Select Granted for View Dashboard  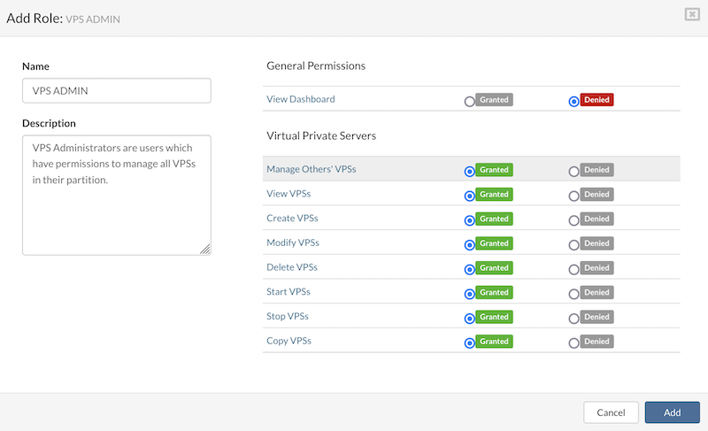pyautogui.click(x=470, y=101)
